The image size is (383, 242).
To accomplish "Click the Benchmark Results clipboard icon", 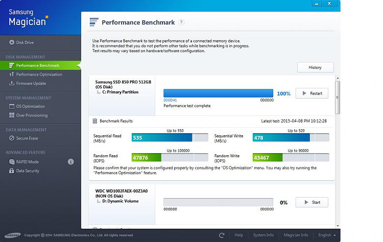I will click(x=95, y=121).
